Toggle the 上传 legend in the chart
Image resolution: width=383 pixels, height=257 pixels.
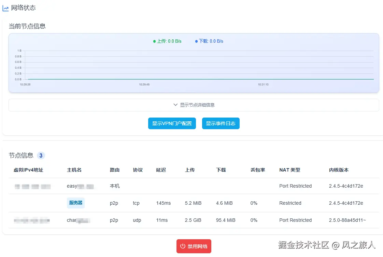click(x=167, y=41)
